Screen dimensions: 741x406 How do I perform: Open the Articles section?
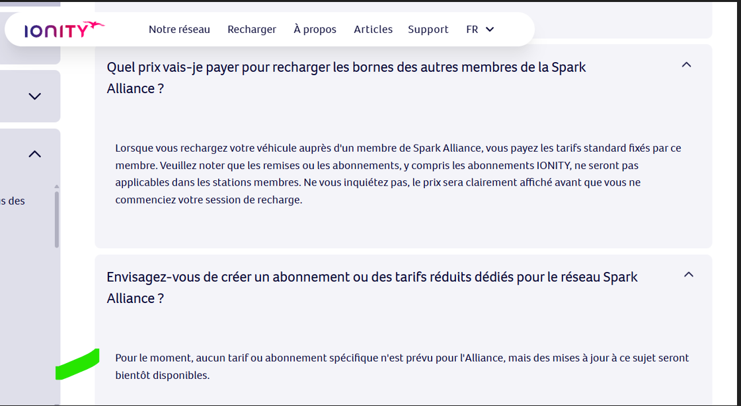[373, 29]
